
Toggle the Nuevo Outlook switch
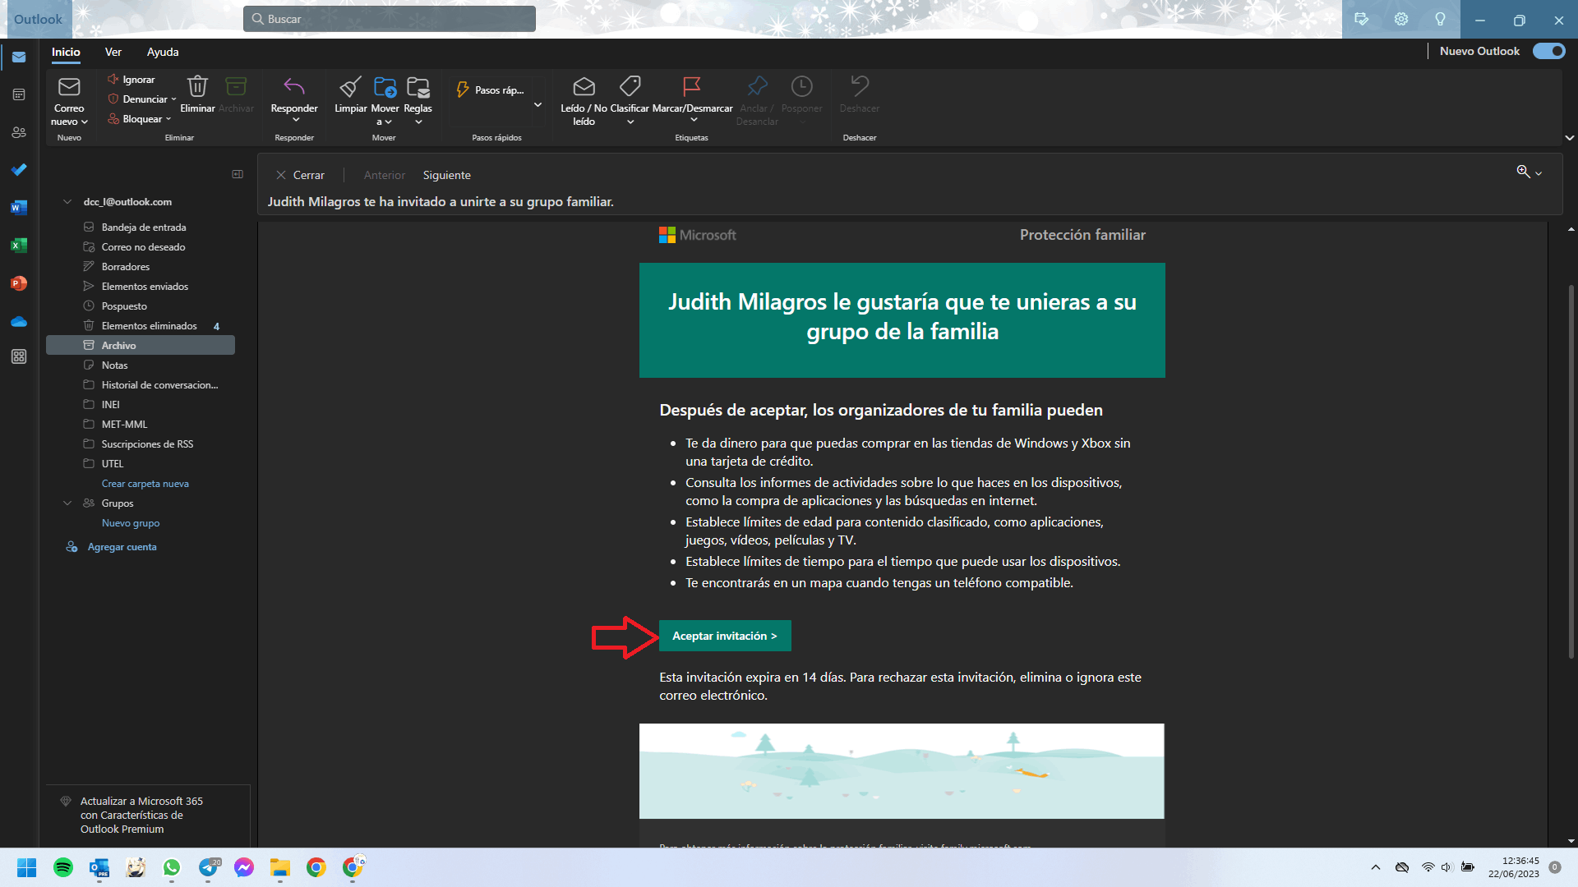coord(1548,51)
